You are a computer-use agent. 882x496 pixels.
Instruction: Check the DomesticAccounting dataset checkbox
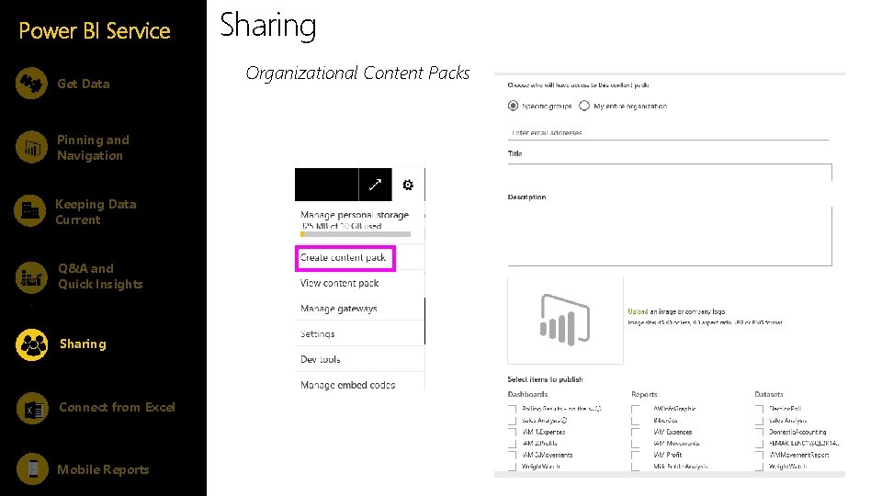[760, 432]
